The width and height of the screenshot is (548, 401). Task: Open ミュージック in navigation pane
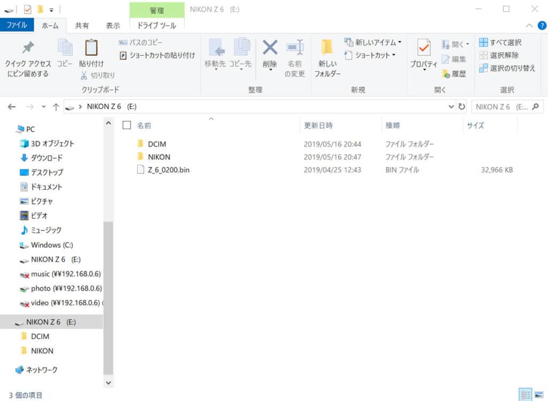41,230
